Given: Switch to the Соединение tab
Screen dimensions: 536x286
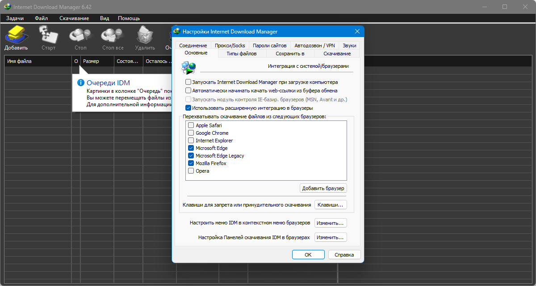Looking at the screenshot, I should coord(193,46).
